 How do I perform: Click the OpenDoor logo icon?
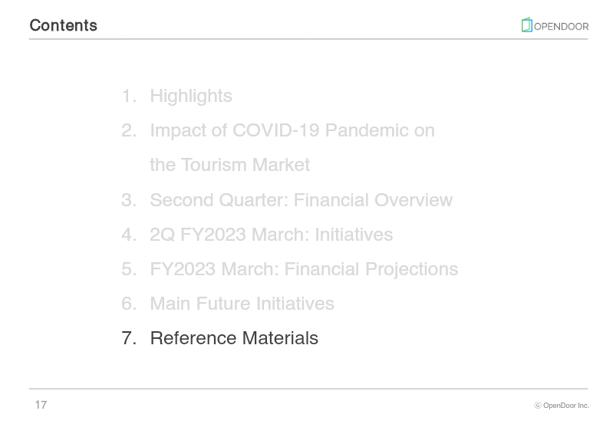(x=526, y=25)
